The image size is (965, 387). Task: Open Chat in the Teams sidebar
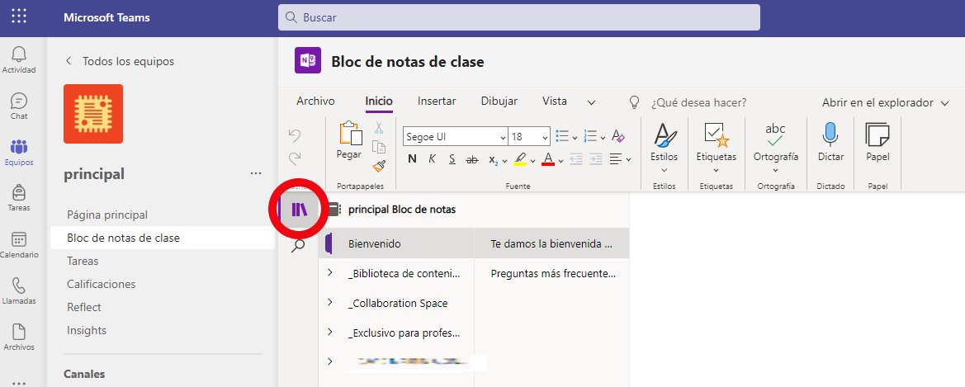[x=19, y=106]
